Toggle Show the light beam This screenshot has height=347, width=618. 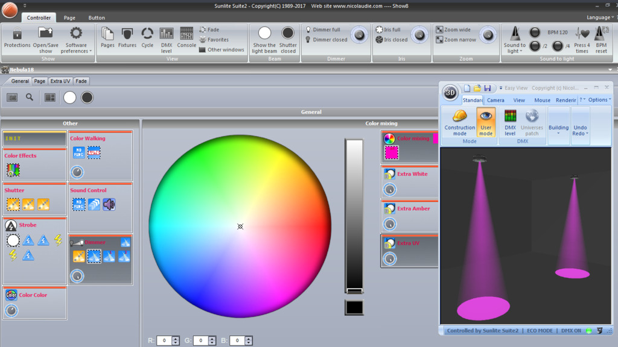tap(264, 40)
